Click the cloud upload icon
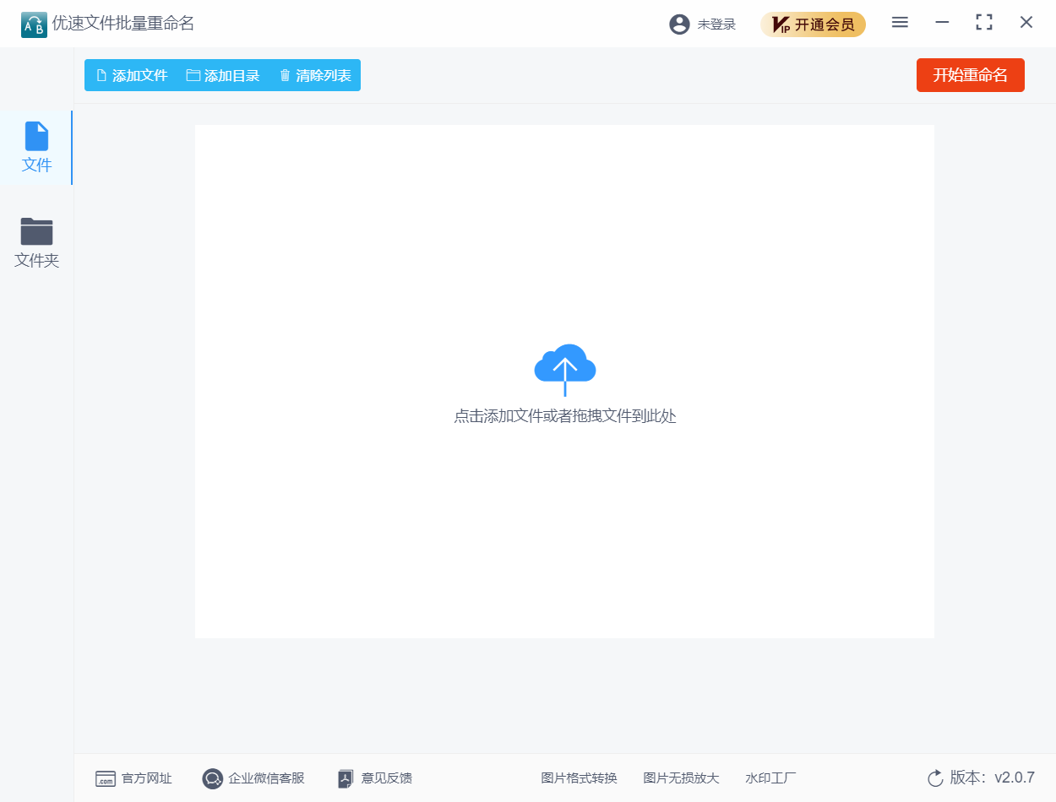1056x802 pixels. 564,369
